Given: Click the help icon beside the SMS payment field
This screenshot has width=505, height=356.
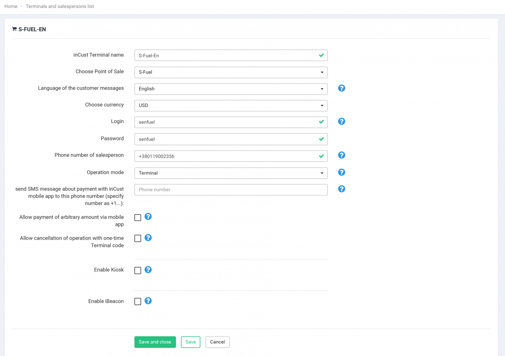Looking at the screenshot, I should click(x=341, y=189).
